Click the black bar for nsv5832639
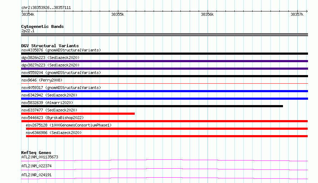The height and width of the screenshot is (183, 318). (152, 106)
